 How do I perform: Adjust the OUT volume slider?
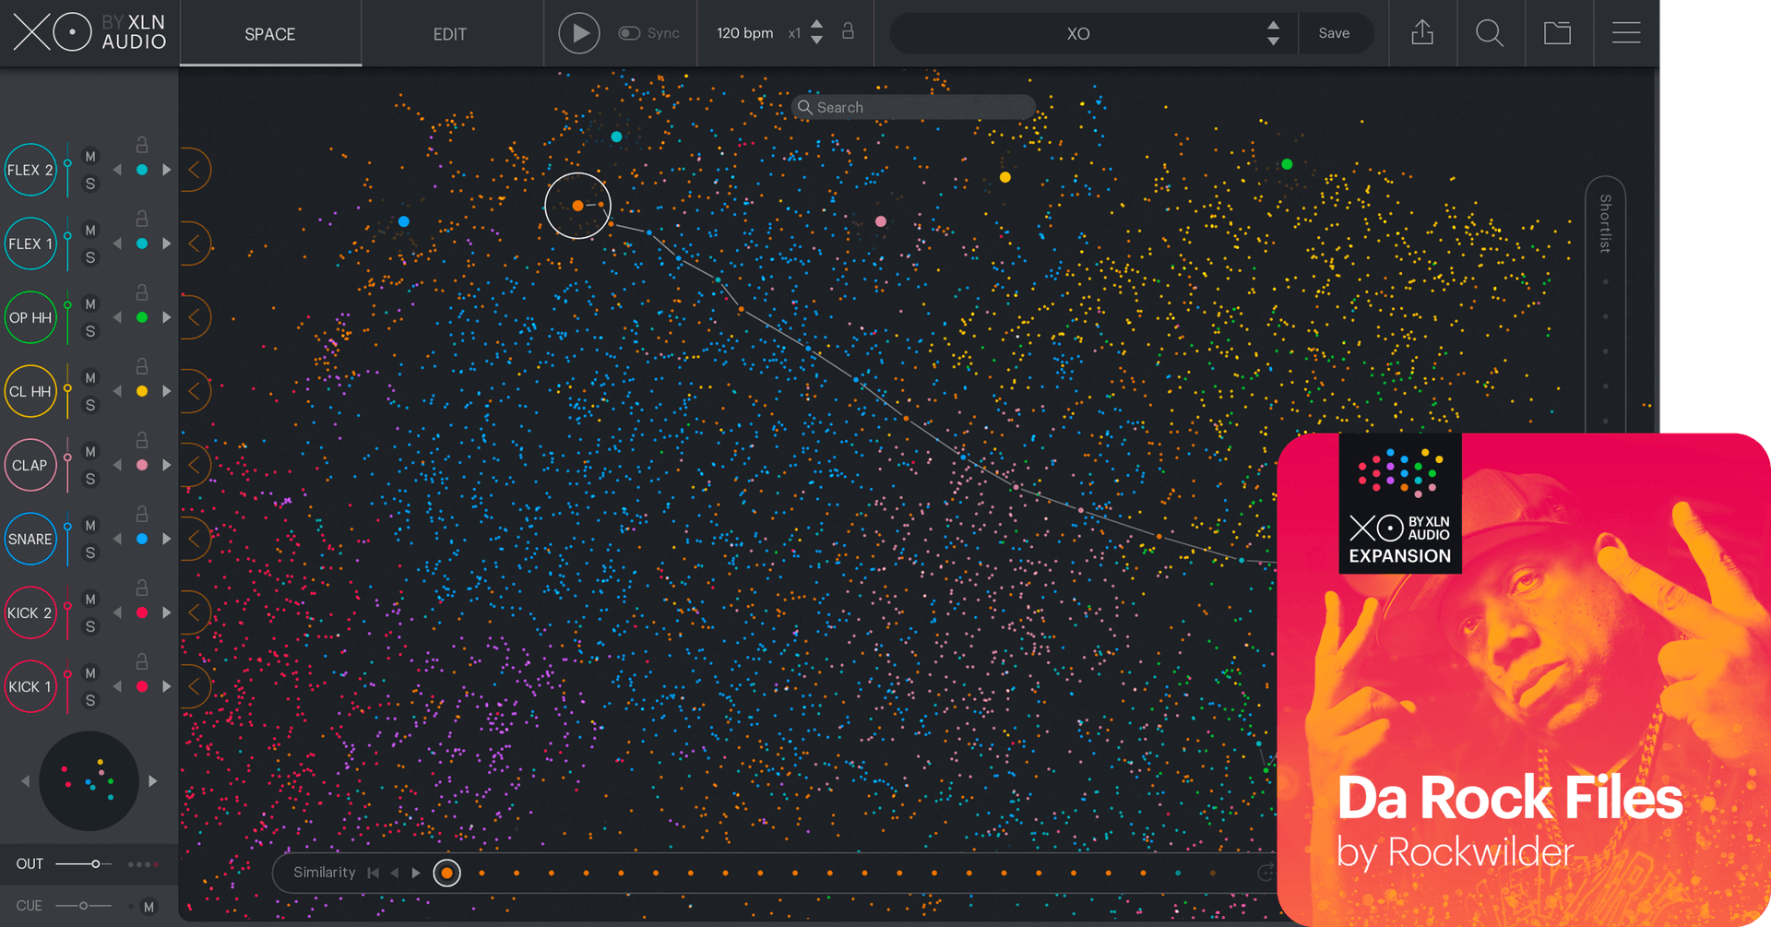click(x=83, y=864)
